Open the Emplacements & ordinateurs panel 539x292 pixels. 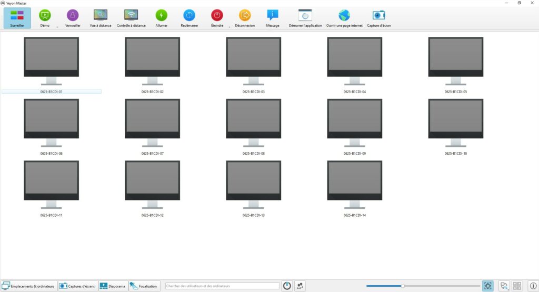(28, 286)
